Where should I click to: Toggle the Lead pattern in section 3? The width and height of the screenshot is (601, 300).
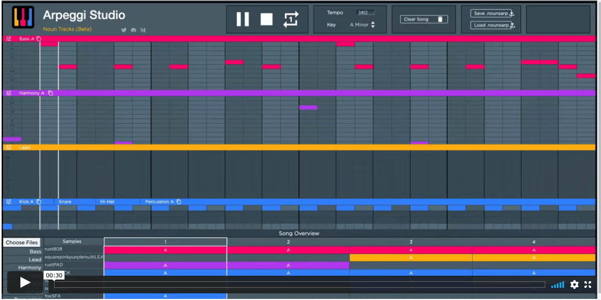pos(411,257)
